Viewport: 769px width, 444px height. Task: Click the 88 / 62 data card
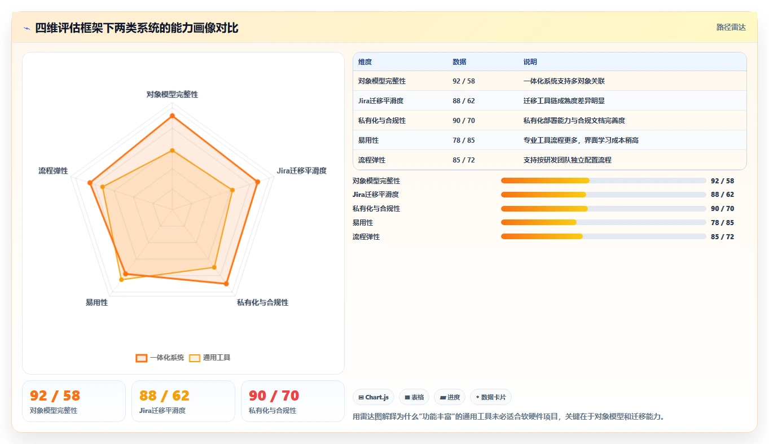click(183, 401)
